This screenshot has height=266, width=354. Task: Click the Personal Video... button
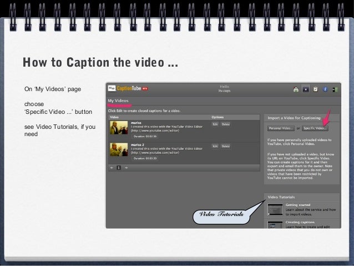tap(281, 128)
